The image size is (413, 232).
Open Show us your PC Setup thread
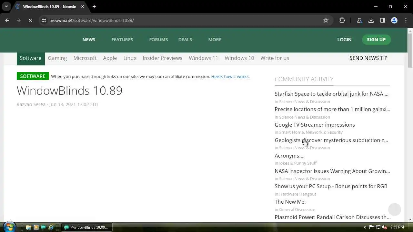pos(331,186)
